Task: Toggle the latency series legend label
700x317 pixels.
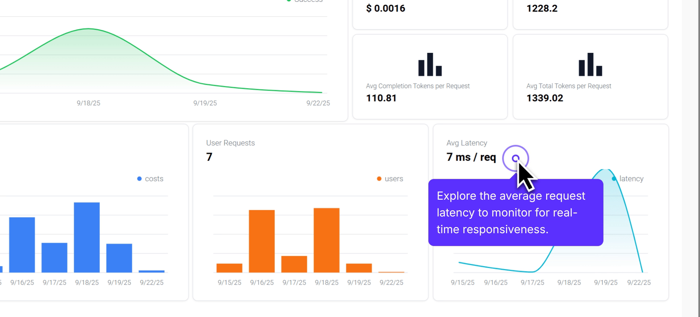Action: click(631, 179)
